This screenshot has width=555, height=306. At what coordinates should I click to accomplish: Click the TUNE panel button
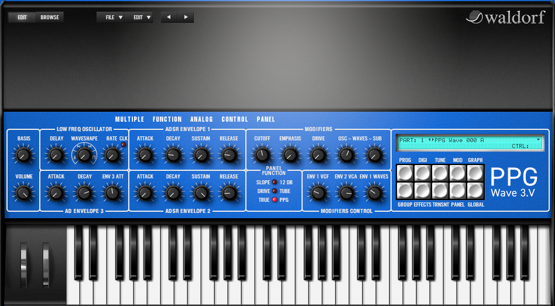(x=440, y=173)
